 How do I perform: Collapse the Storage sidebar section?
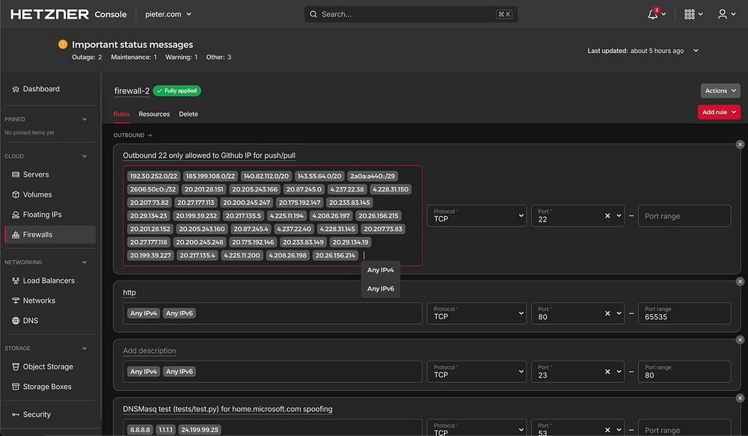coord(85,349)
